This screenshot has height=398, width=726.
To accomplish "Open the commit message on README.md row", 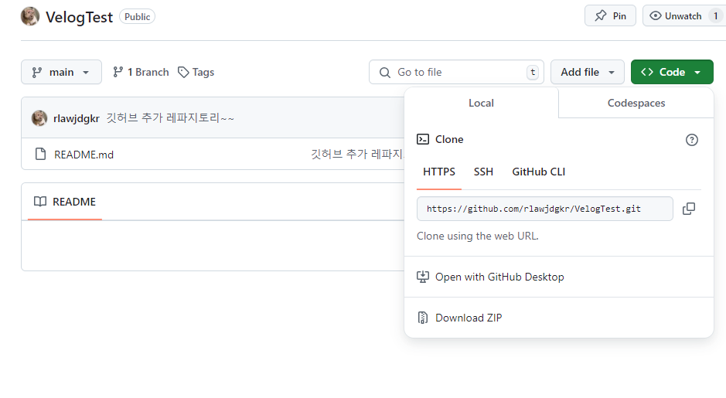I will pyautogui.click(x=357, y=154).
